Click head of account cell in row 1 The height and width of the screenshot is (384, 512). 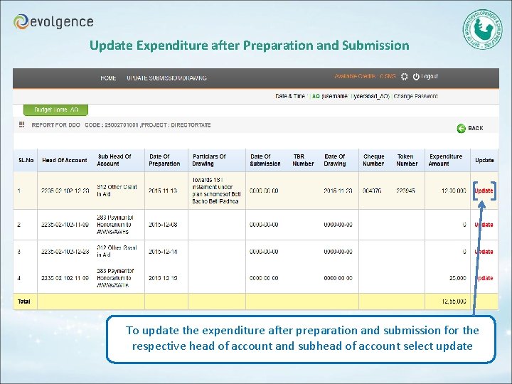(65, 191)
